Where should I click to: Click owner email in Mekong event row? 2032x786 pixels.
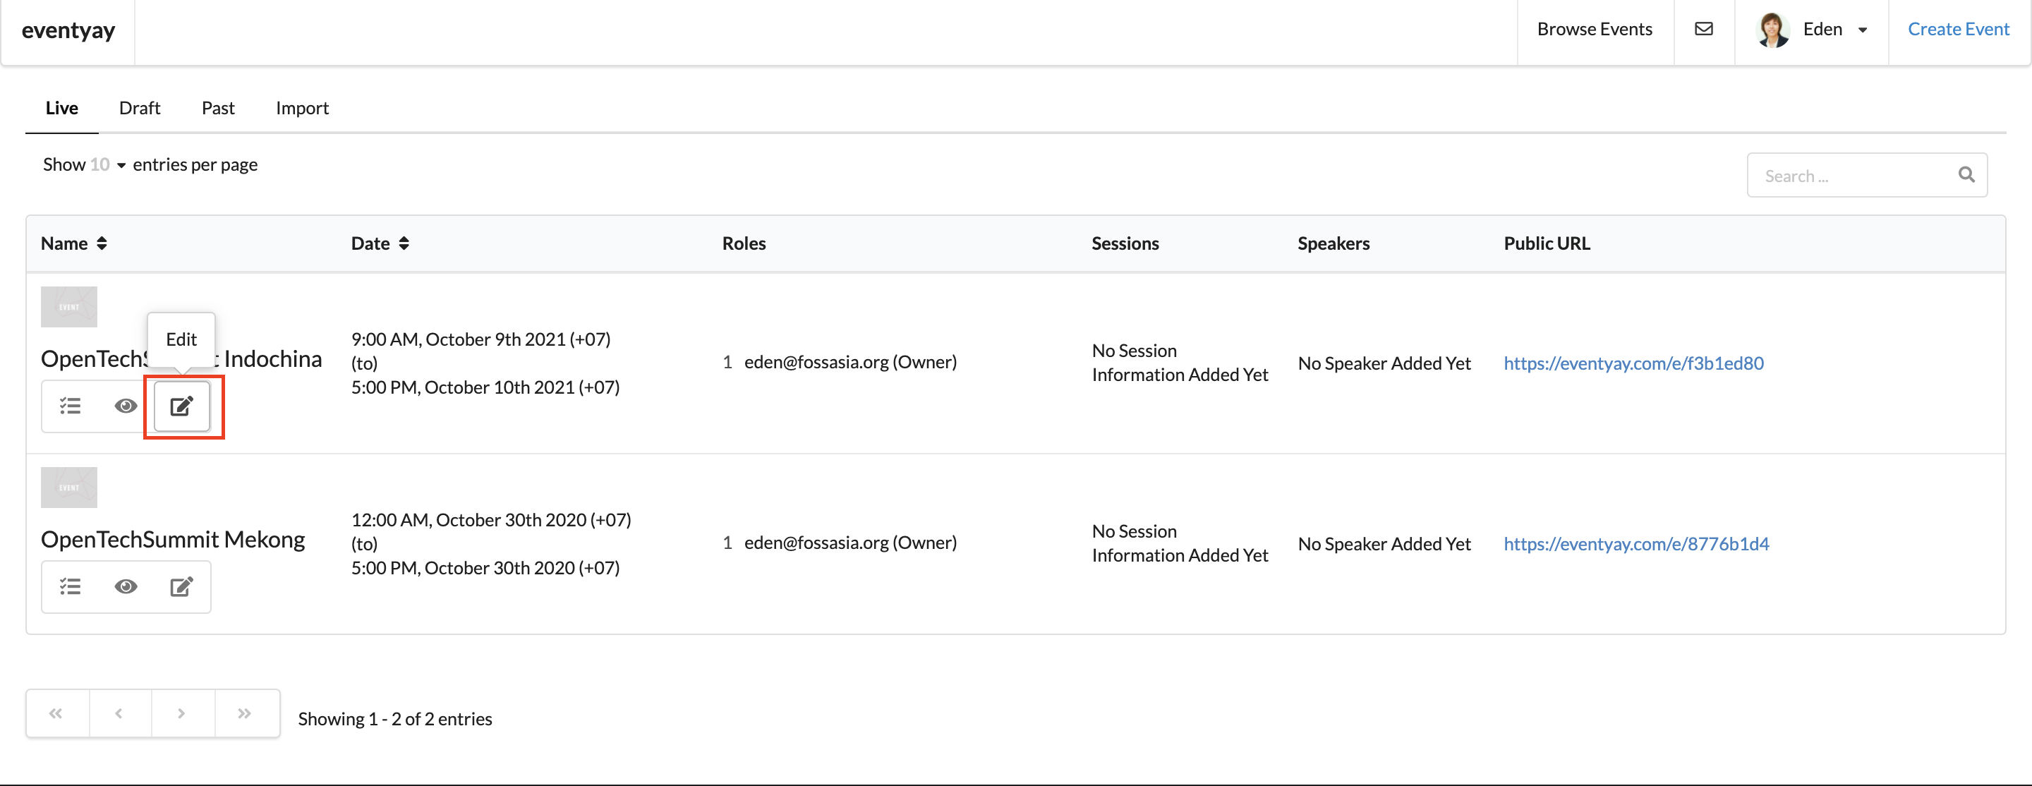pos(850,543)
